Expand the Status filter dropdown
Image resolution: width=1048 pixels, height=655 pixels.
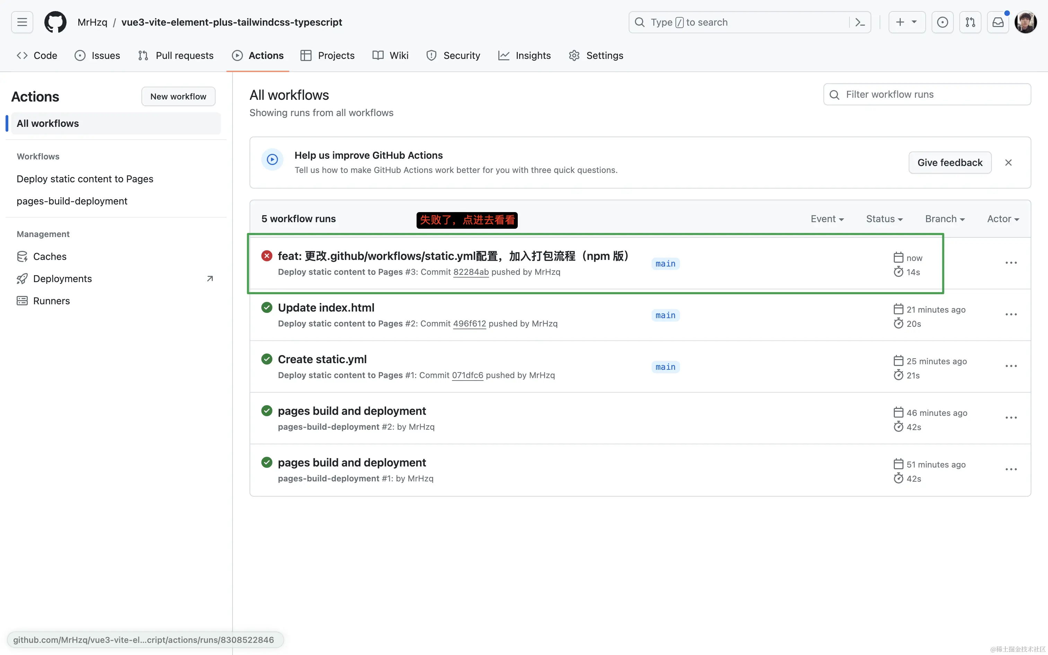884,219
